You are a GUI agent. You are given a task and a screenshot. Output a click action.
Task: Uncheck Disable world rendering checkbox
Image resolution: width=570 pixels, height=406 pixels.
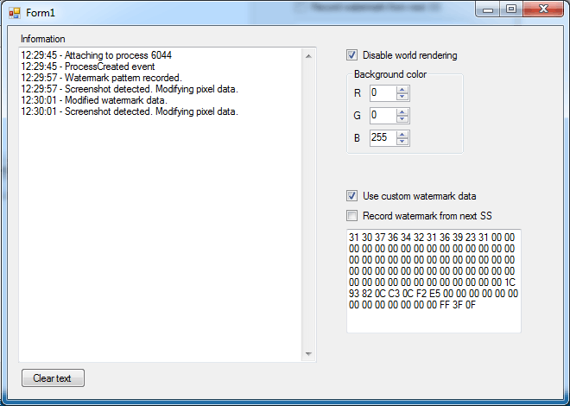pyautogui.click(x=351, y=55)
